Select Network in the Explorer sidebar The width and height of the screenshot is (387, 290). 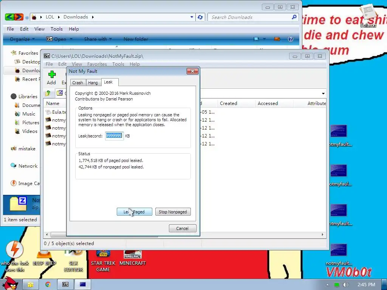(24, 166)
